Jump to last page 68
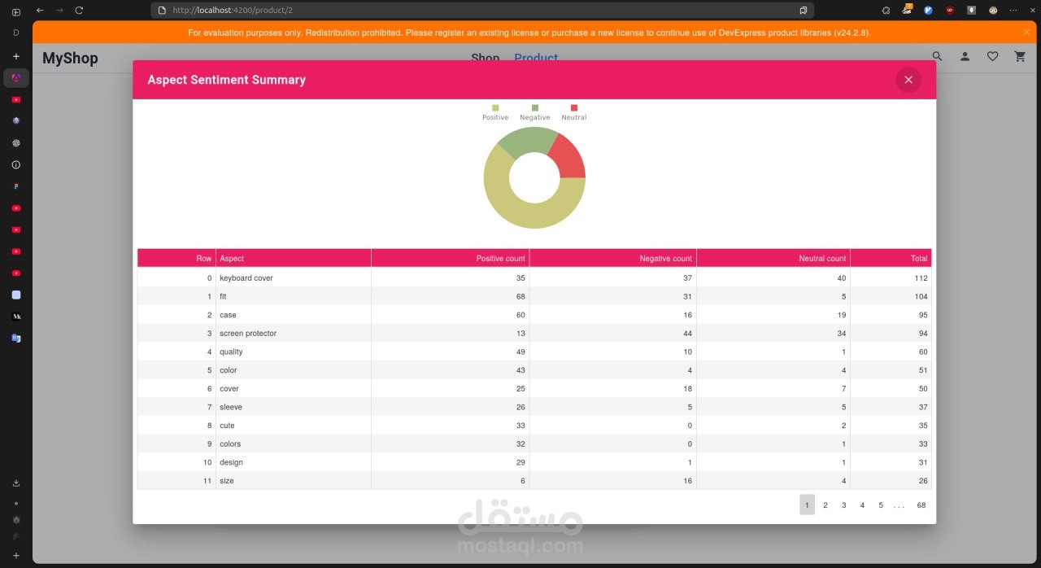 (921, 505)
